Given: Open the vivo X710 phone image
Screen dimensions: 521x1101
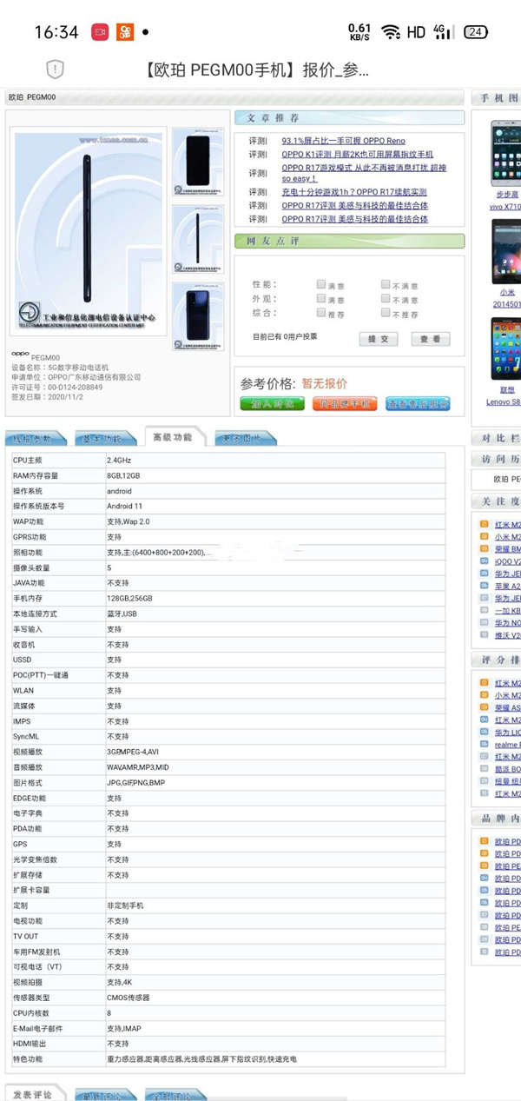Looking at the screenshot, I should (505, 153).
